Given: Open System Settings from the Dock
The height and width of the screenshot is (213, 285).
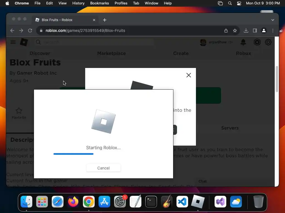Looking at the screenshot, I should point(120,201).
